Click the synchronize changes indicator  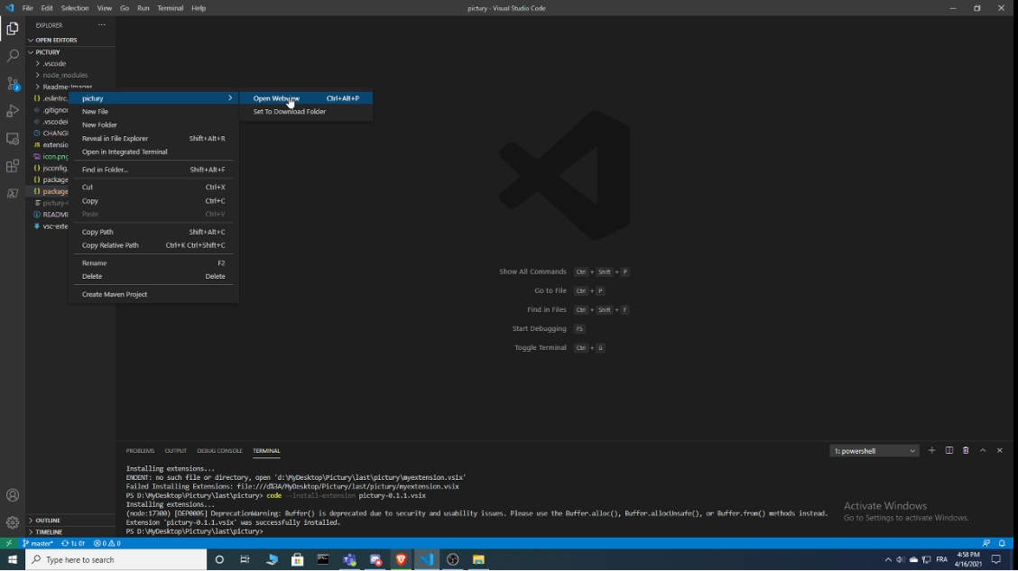[73, 543]
